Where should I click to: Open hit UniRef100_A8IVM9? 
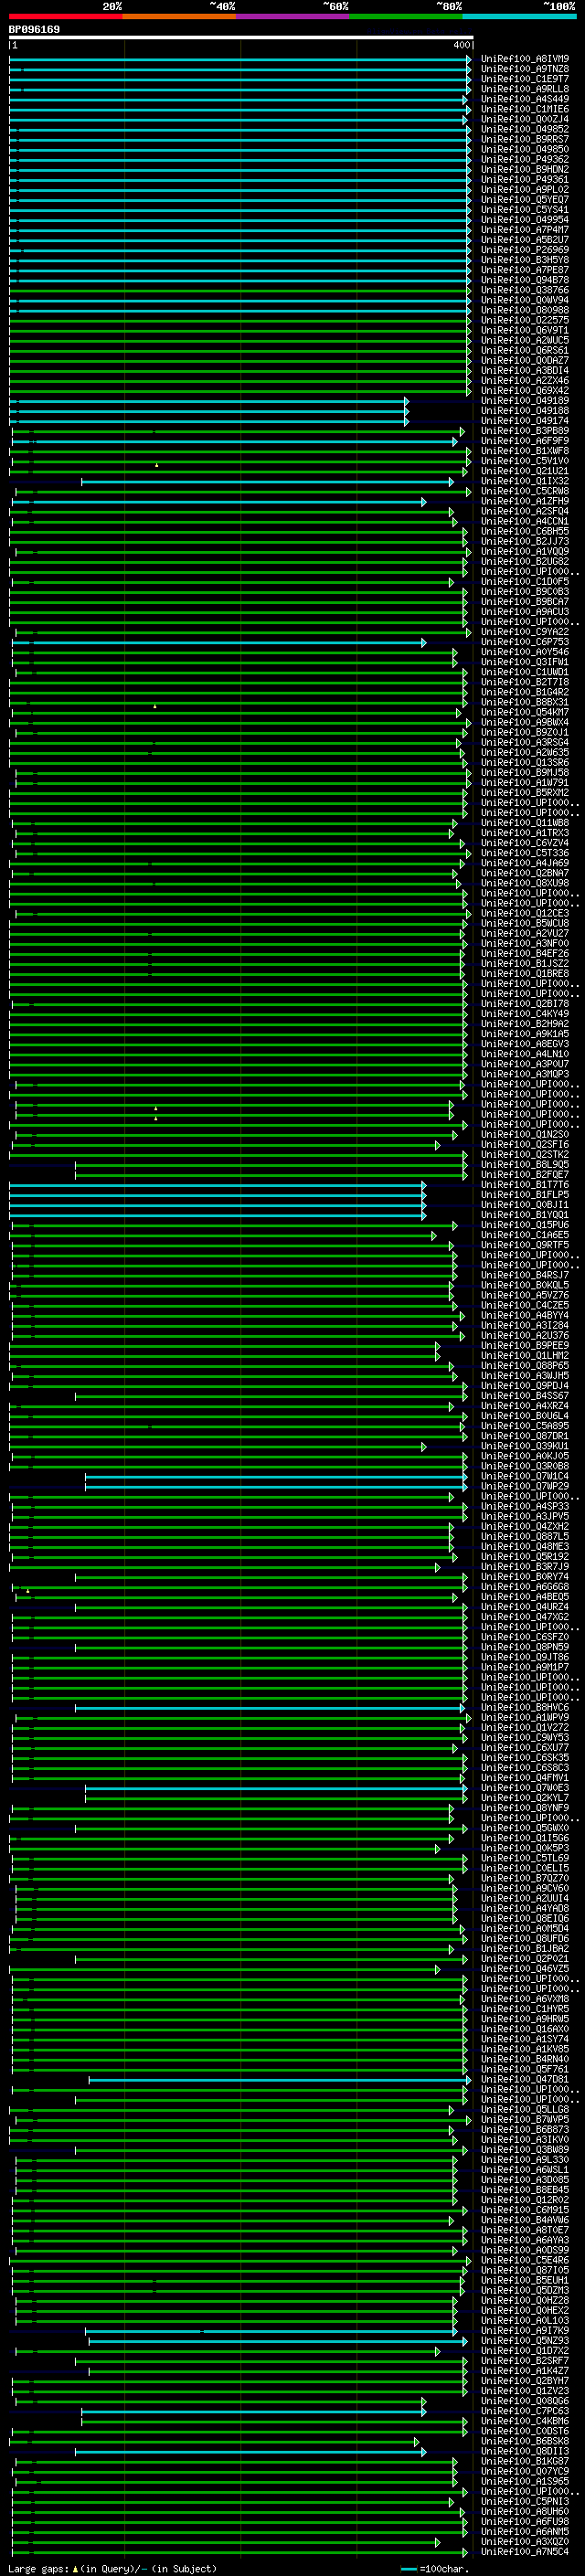click(525, 59)
